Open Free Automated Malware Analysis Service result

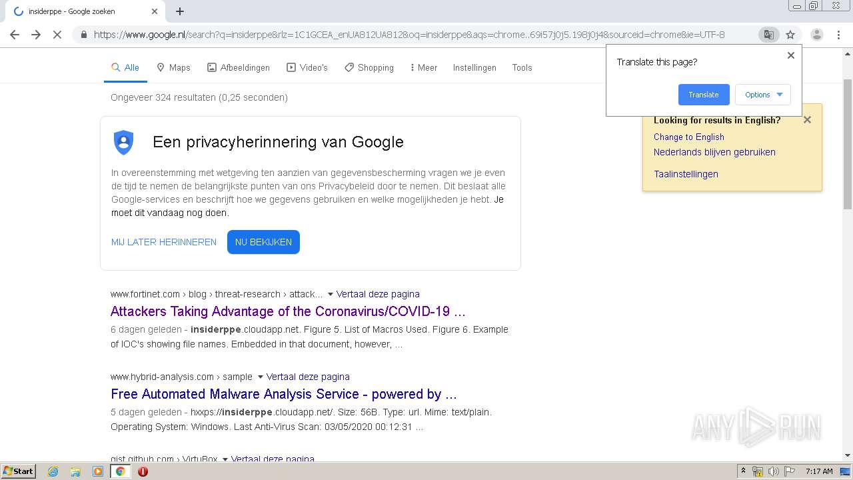(284, 394)
